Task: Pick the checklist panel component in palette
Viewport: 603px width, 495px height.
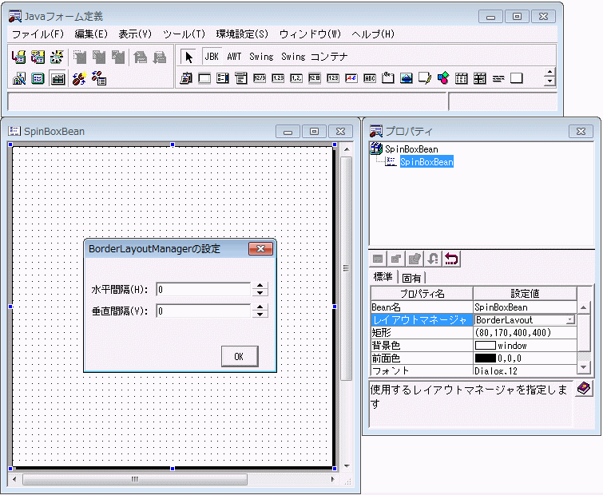Action: [x=223, y=78]
